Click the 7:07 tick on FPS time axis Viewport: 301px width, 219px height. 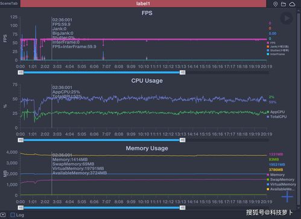(x=106, y=66)
